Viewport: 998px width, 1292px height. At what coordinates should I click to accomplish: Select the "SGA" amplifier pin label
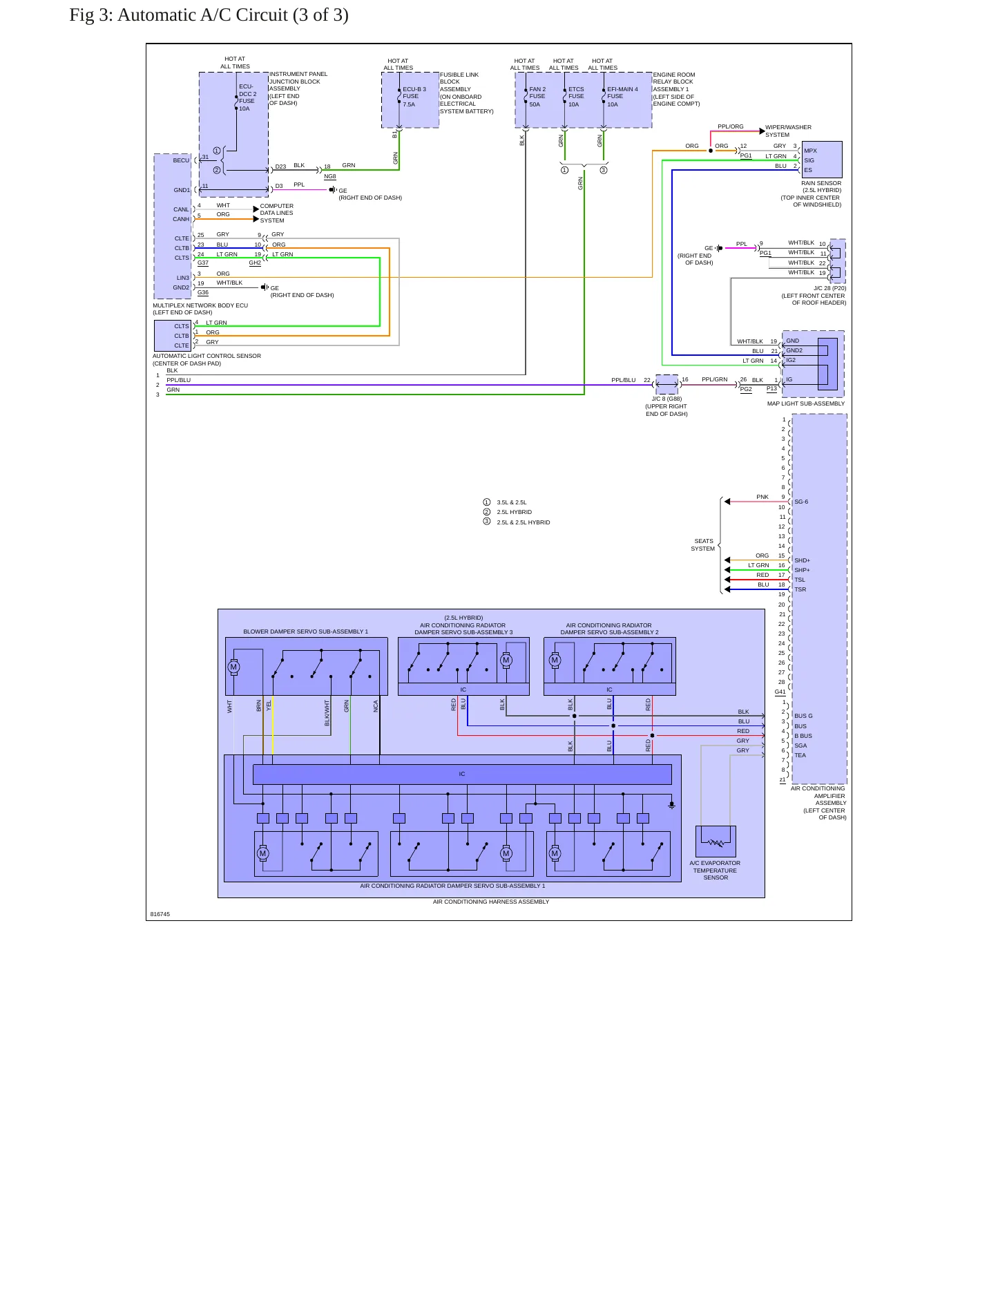(800, 745)
